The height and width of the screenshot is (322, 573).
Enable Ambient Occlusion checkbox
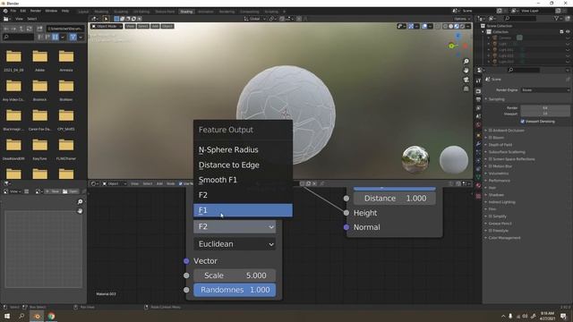click(x=490, y=131)
